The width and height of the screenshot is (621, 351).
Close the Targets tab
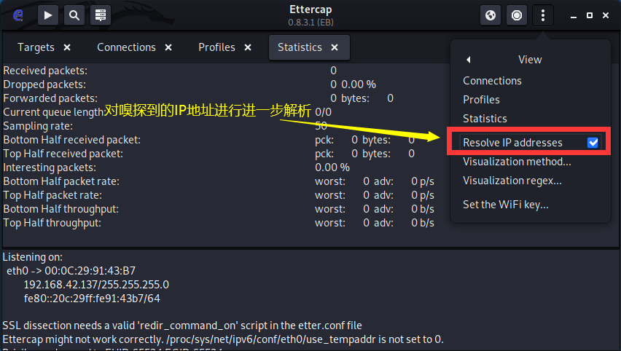click(67, 47)
